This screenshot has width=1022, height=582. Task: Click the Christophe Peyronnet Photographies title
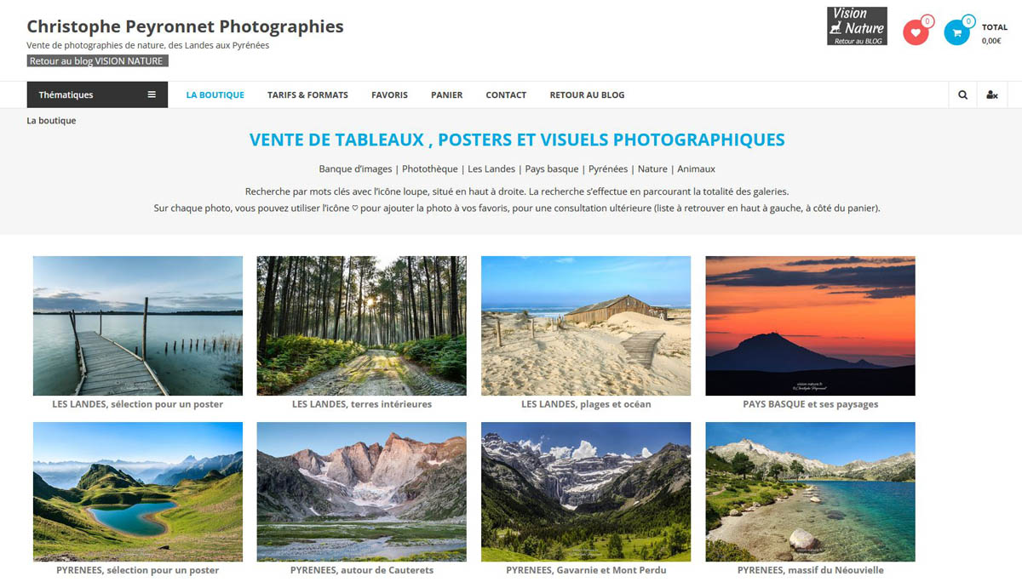pyautogui.click(x=185, y=26)
